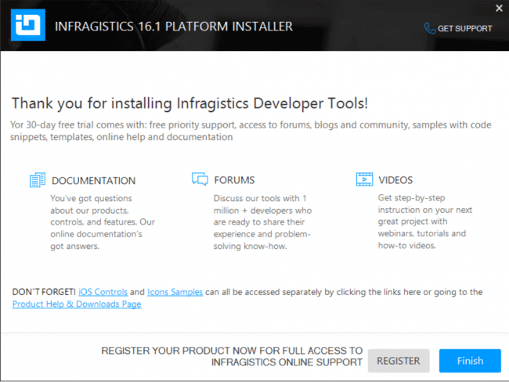Image resolution: width=509 pixels, height=382 pixels.
Task: Click the Forums speech bubbles icon
Action: 200,180
